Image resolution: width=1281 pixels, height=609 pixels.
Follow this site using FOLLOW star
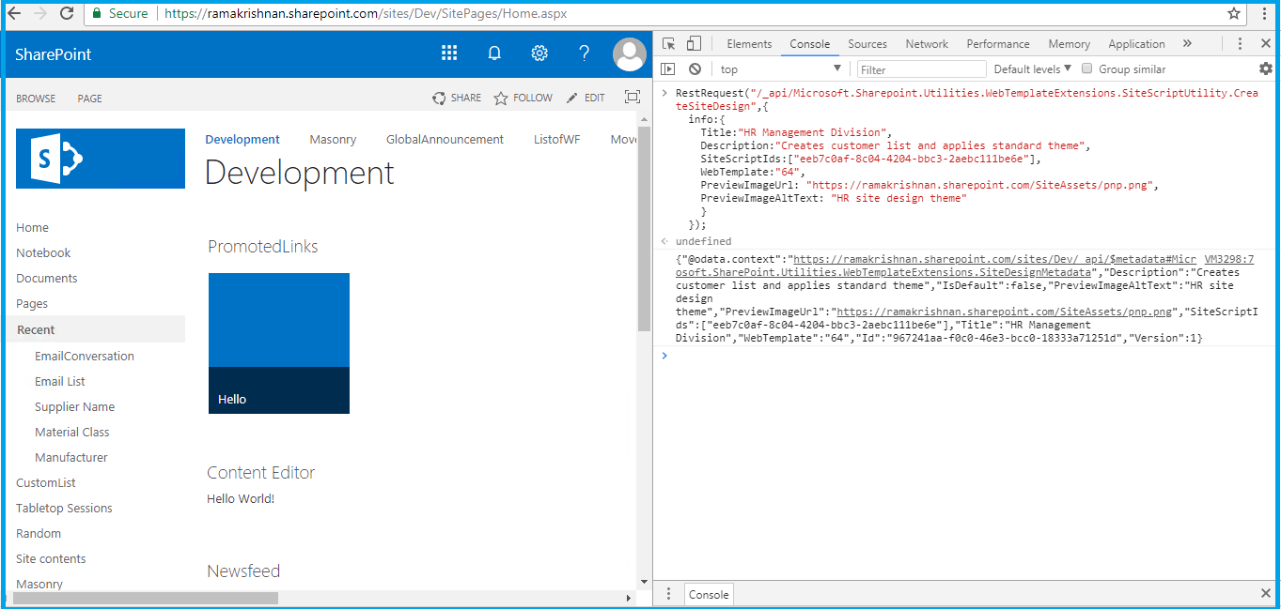(523, 98)
